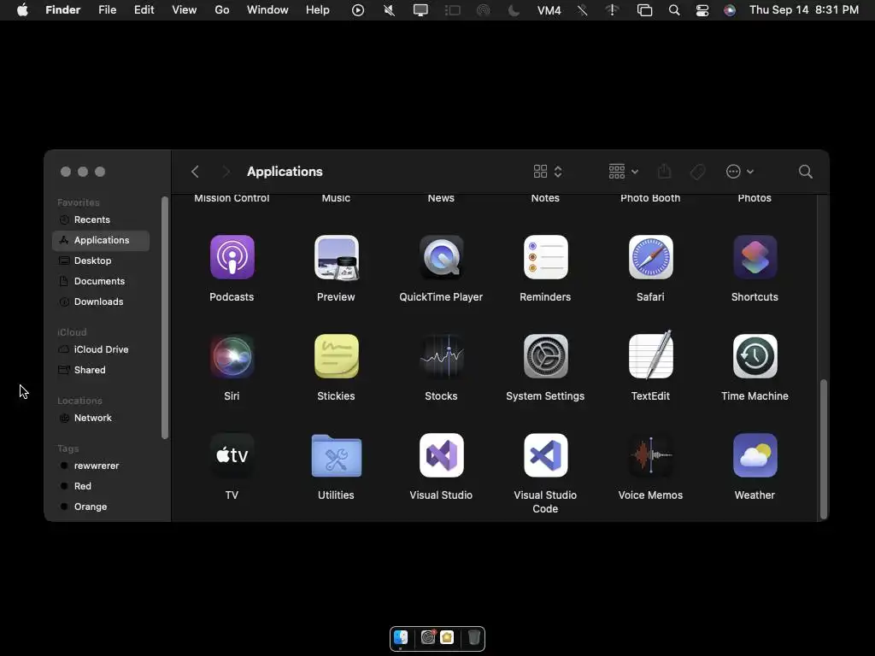Click the Share toolbar icon

(664, 171)
